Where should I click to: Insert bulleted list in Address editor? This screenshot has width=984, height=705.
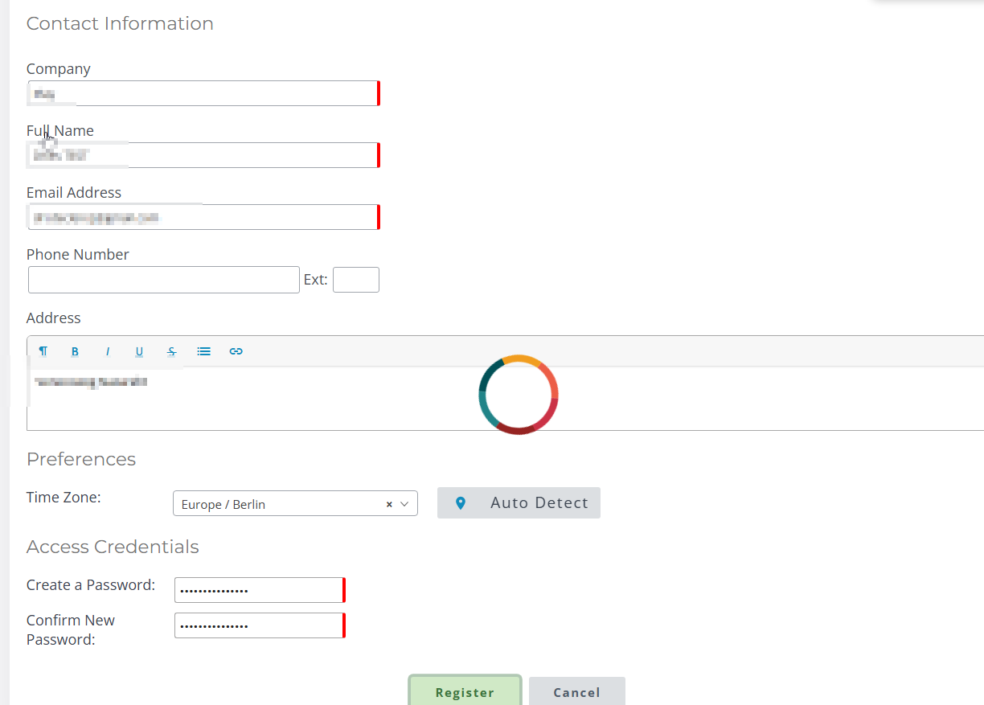point(203,351)
